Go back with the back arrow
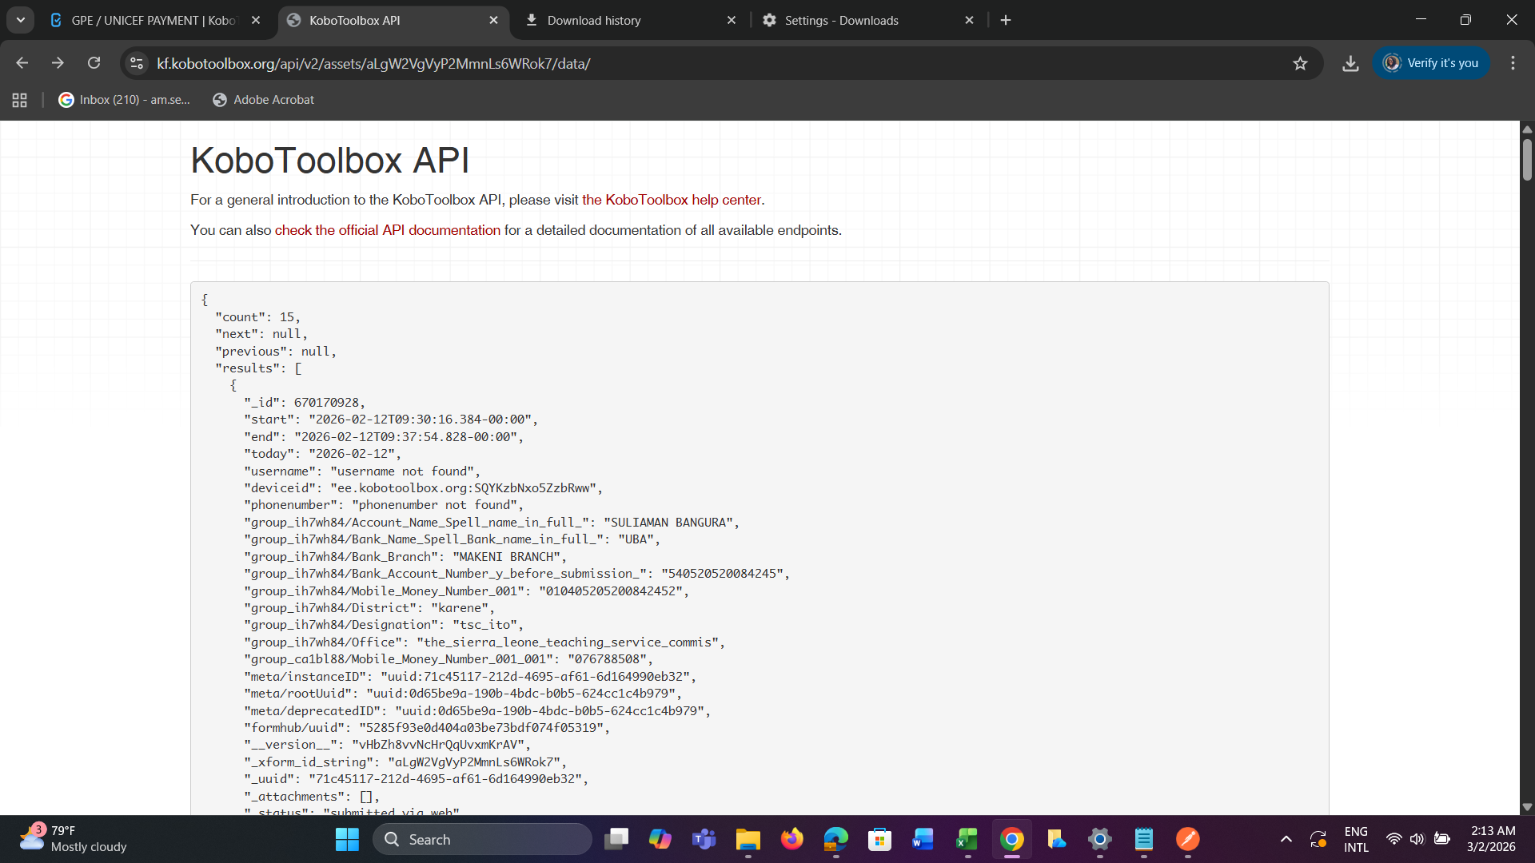 point(22,63)
